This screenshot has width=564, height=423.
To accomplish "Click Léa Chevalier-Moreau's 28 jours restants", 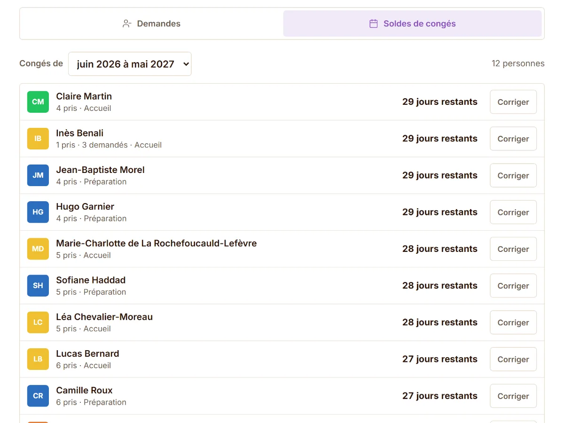I will (x=440, y=322).
